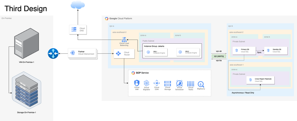Select the vpc-ba arrow label
Image resolution: width=297 pixels, height=121 pixels.
(219, 60)
